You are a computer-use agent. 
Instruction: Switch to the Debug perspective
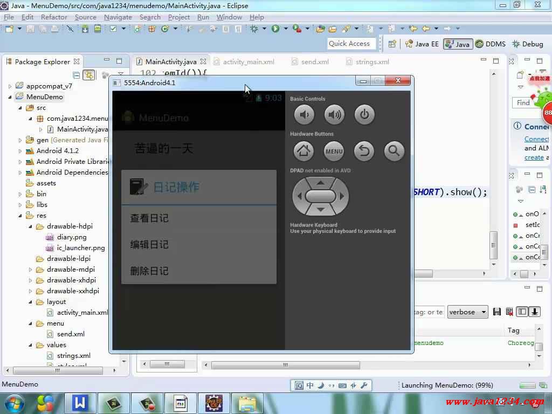(x=528, y=44)
